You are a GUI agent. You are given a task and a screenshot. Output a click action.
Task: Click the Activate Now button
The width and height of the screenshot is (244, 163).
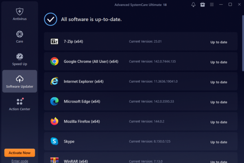(20, 153)
